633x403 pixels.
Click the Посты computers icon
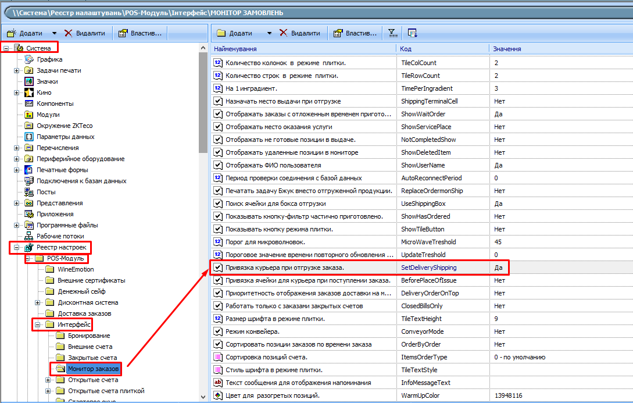tap(28, 192)
